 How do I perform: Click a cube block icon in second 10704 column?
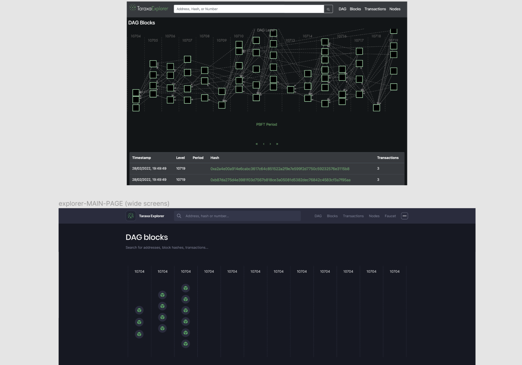pos(162,306)
